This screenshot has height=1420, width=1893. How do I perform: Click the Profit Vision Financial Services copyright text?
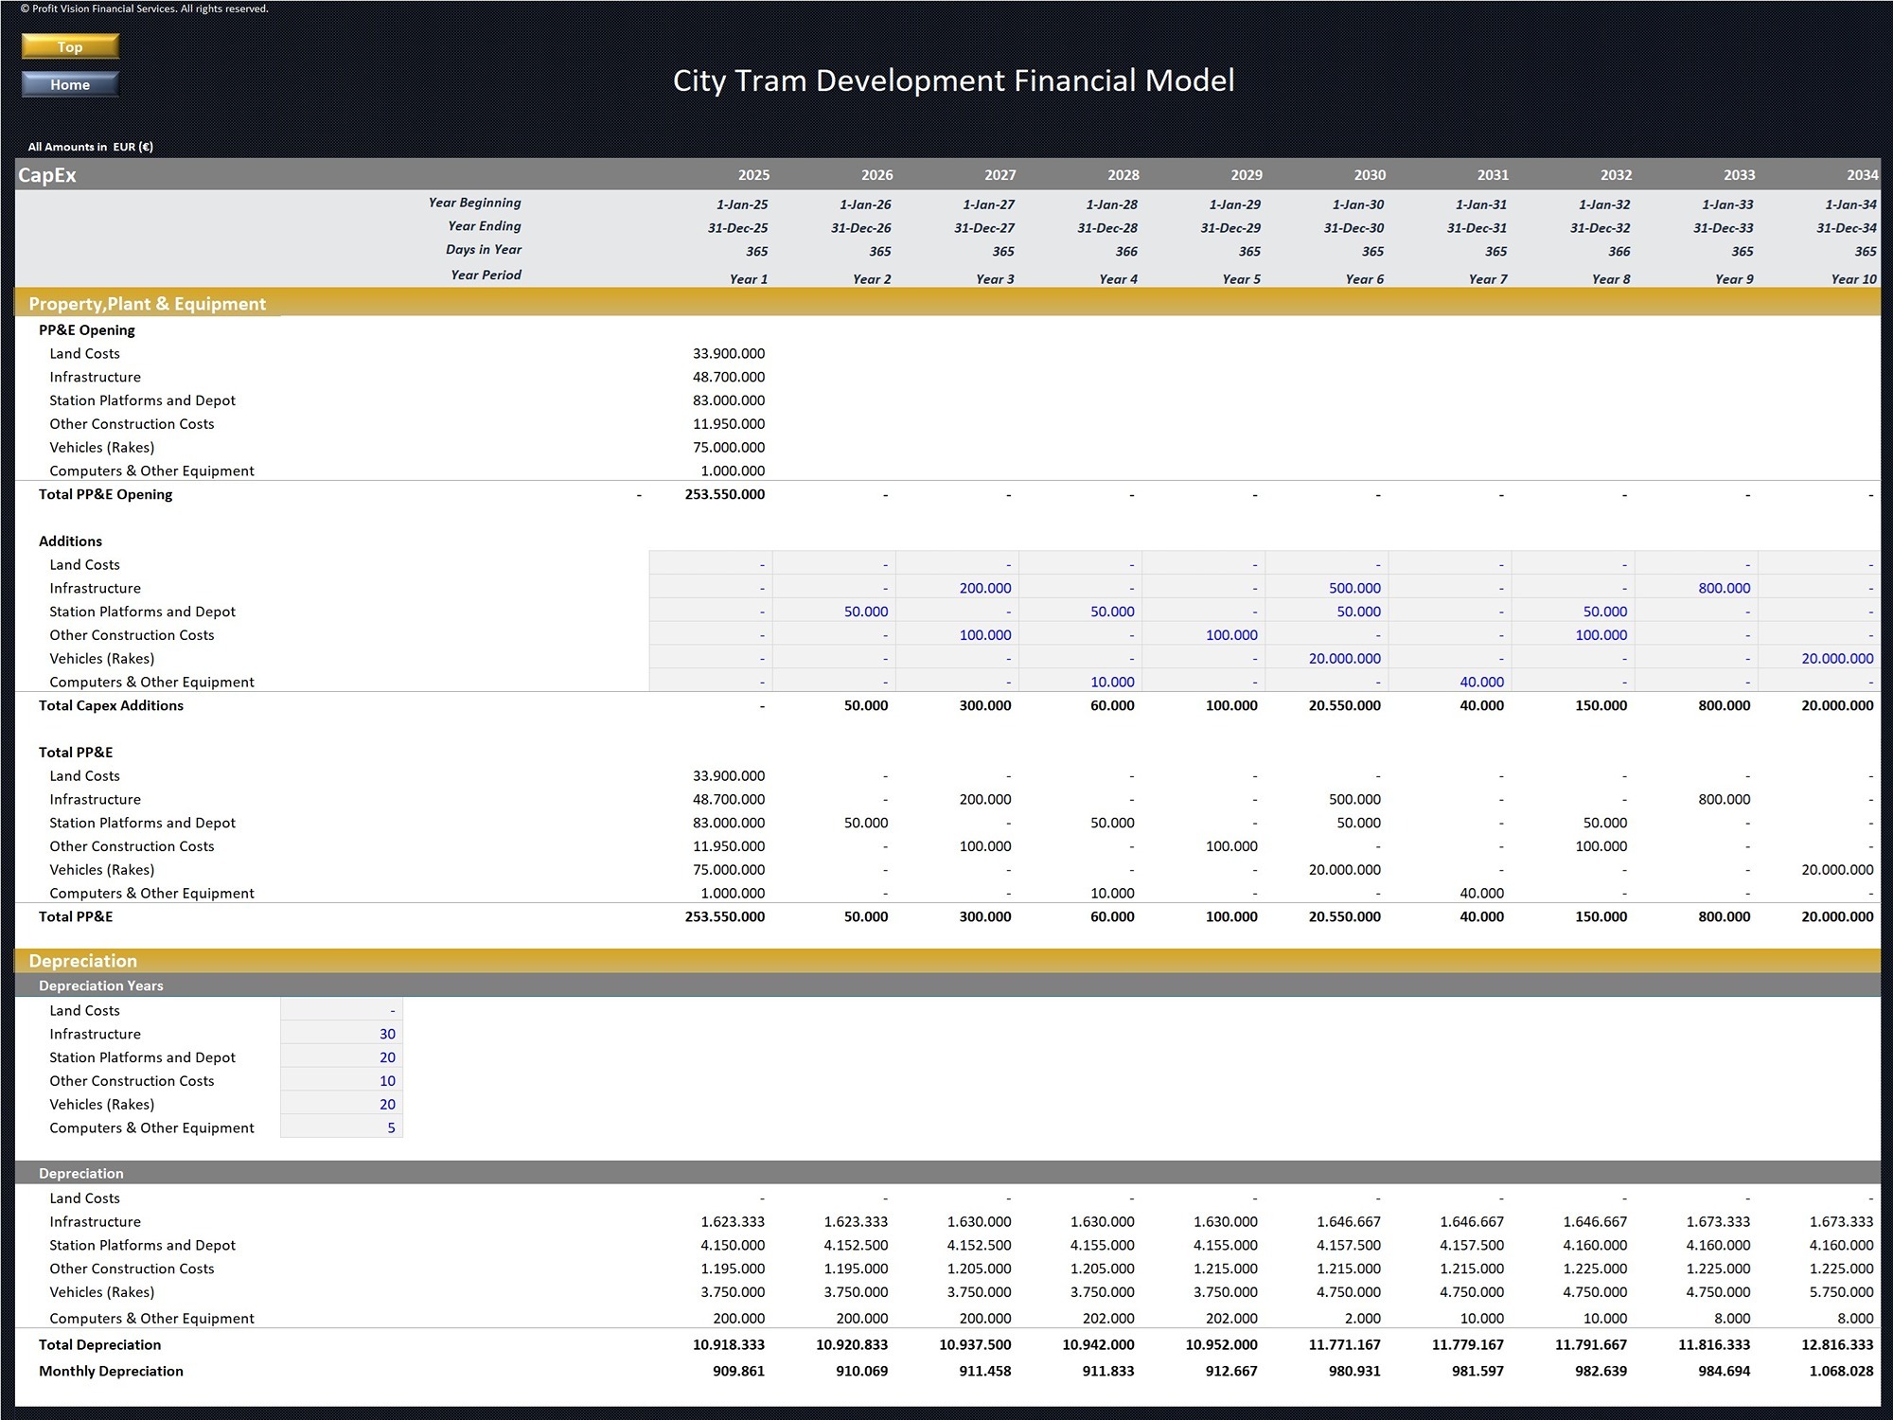[142, 8]
